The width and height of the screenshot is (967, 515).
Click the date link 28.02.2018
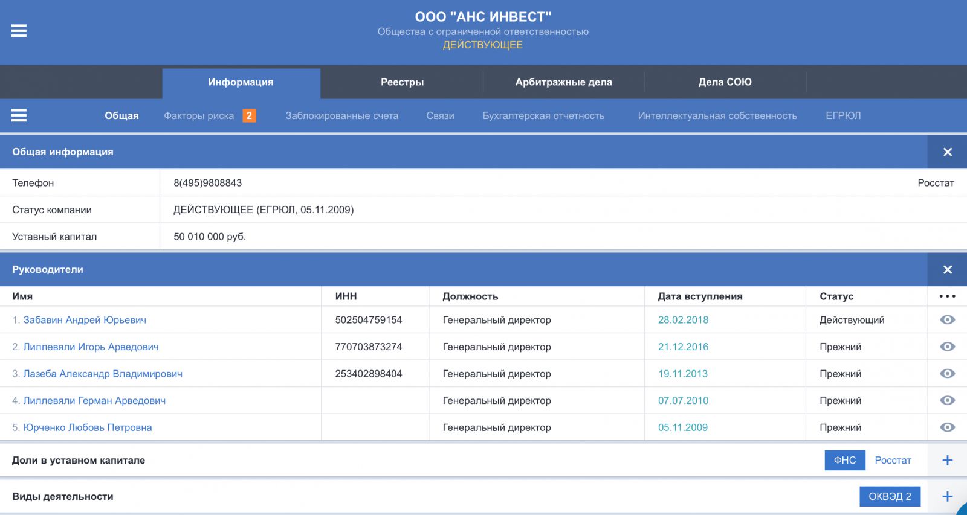(683, 320)
